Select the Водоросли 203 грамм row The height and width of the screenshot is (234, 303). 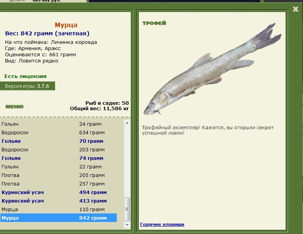point(59,149)
